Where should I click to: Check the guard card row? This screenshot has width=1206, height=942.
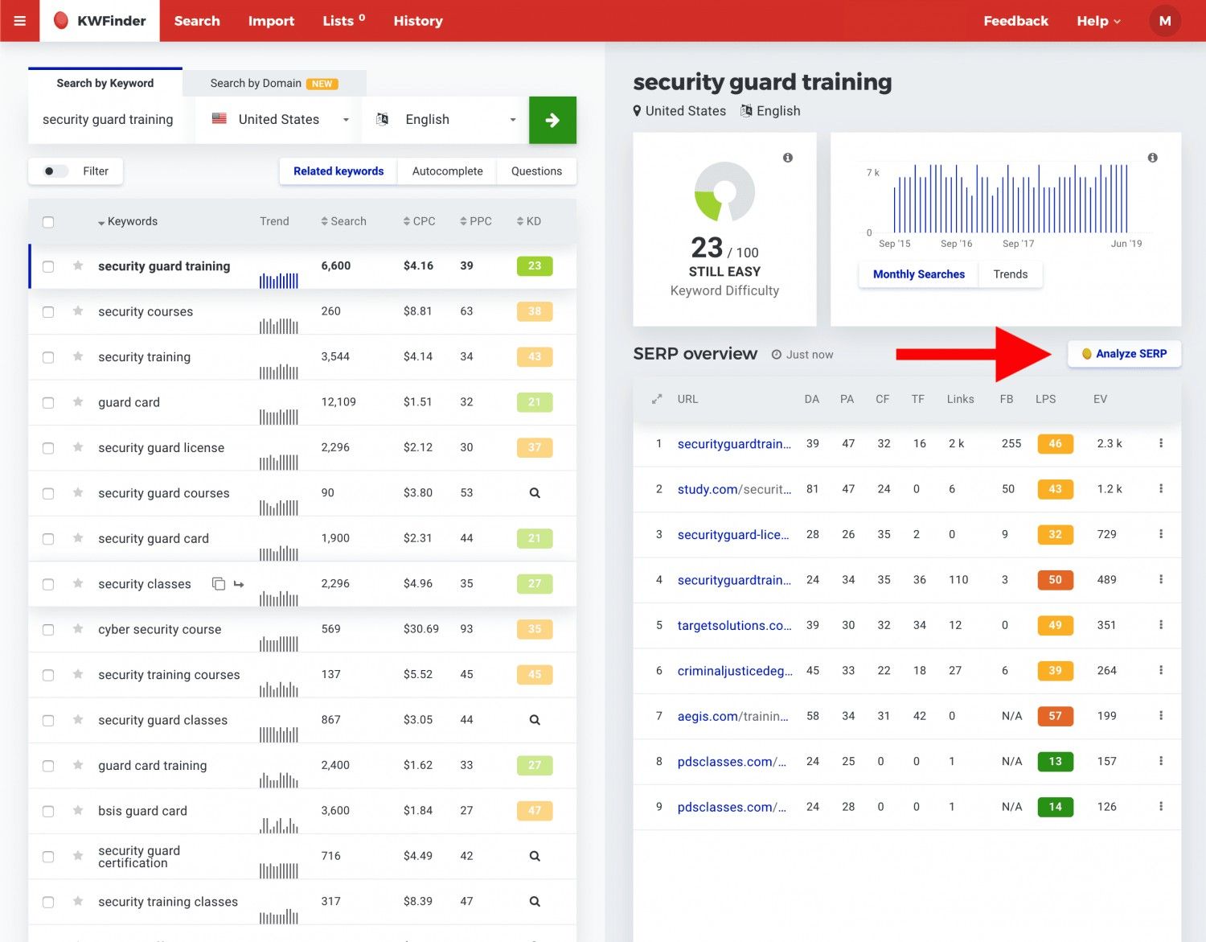[48, 403]
